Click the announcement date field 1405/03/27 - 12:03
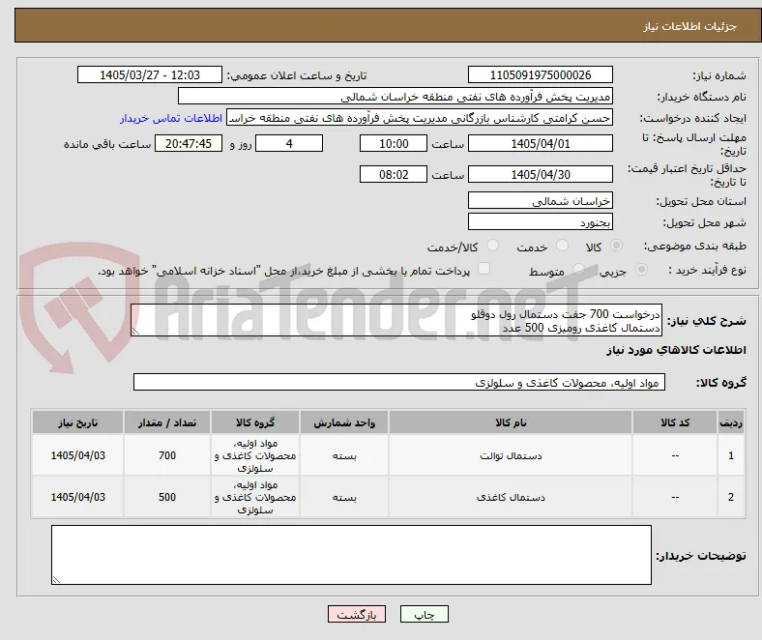 (150, 74)
